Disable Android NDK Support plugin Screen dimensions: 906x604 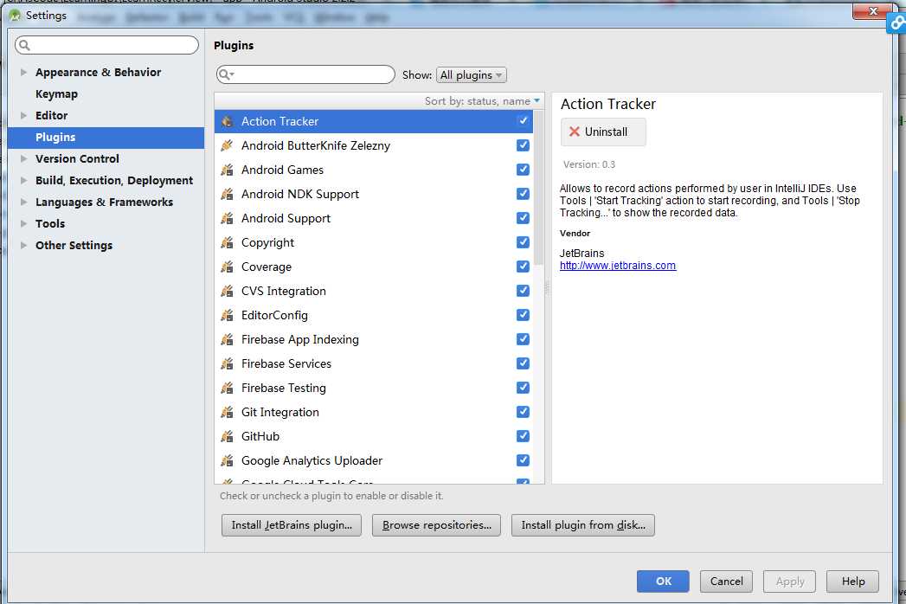(x=523, y=194)
